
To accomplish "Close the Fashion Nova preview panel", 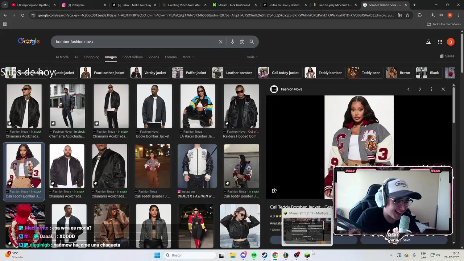I will click(x=443, y=89).
